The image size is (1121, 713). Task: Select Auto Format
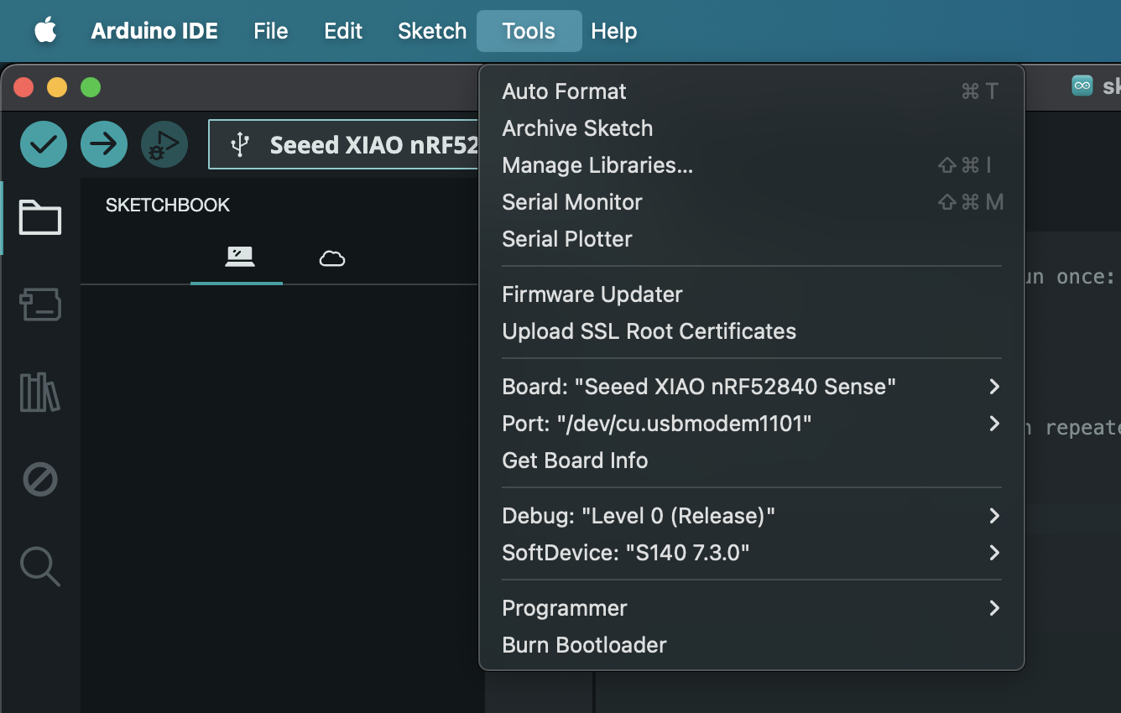[x=752, y=91]
